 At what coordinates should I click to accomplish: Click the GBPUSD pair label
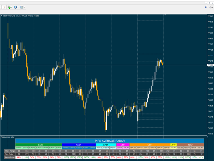click(x=133, y=148)
